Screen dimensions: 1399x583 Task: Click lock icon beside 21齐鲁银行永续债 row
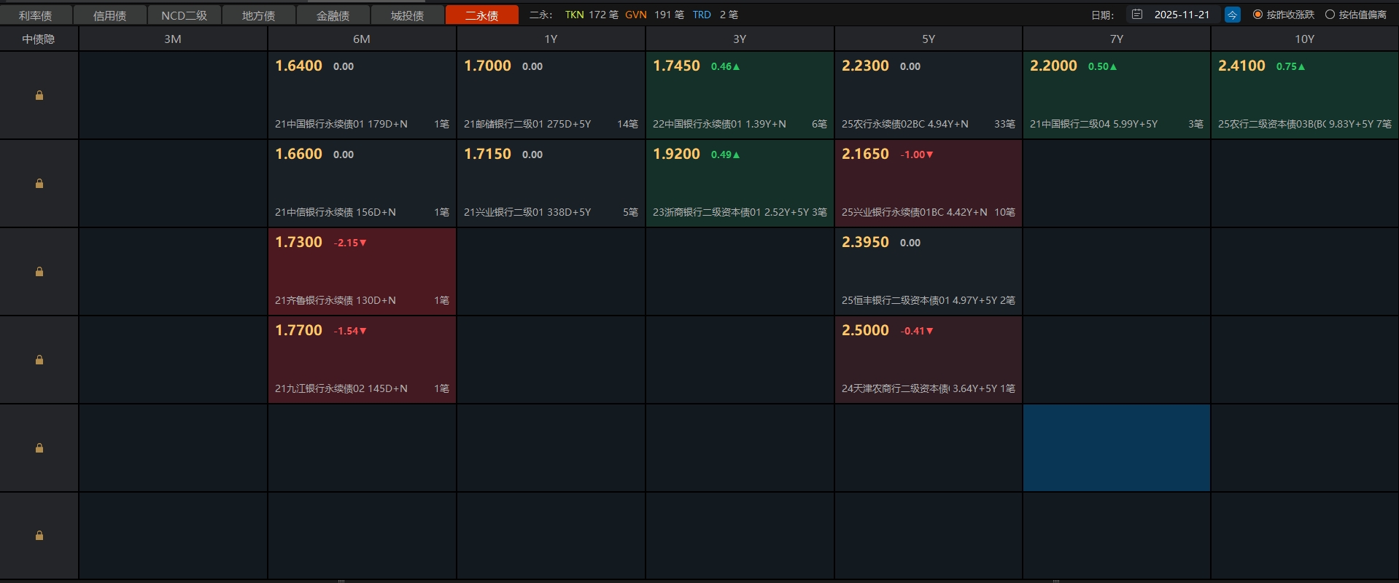(x=39, y=272)
